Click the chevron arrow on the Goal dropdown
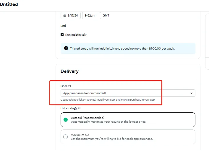The image size is (209, 151). point(192,93)
